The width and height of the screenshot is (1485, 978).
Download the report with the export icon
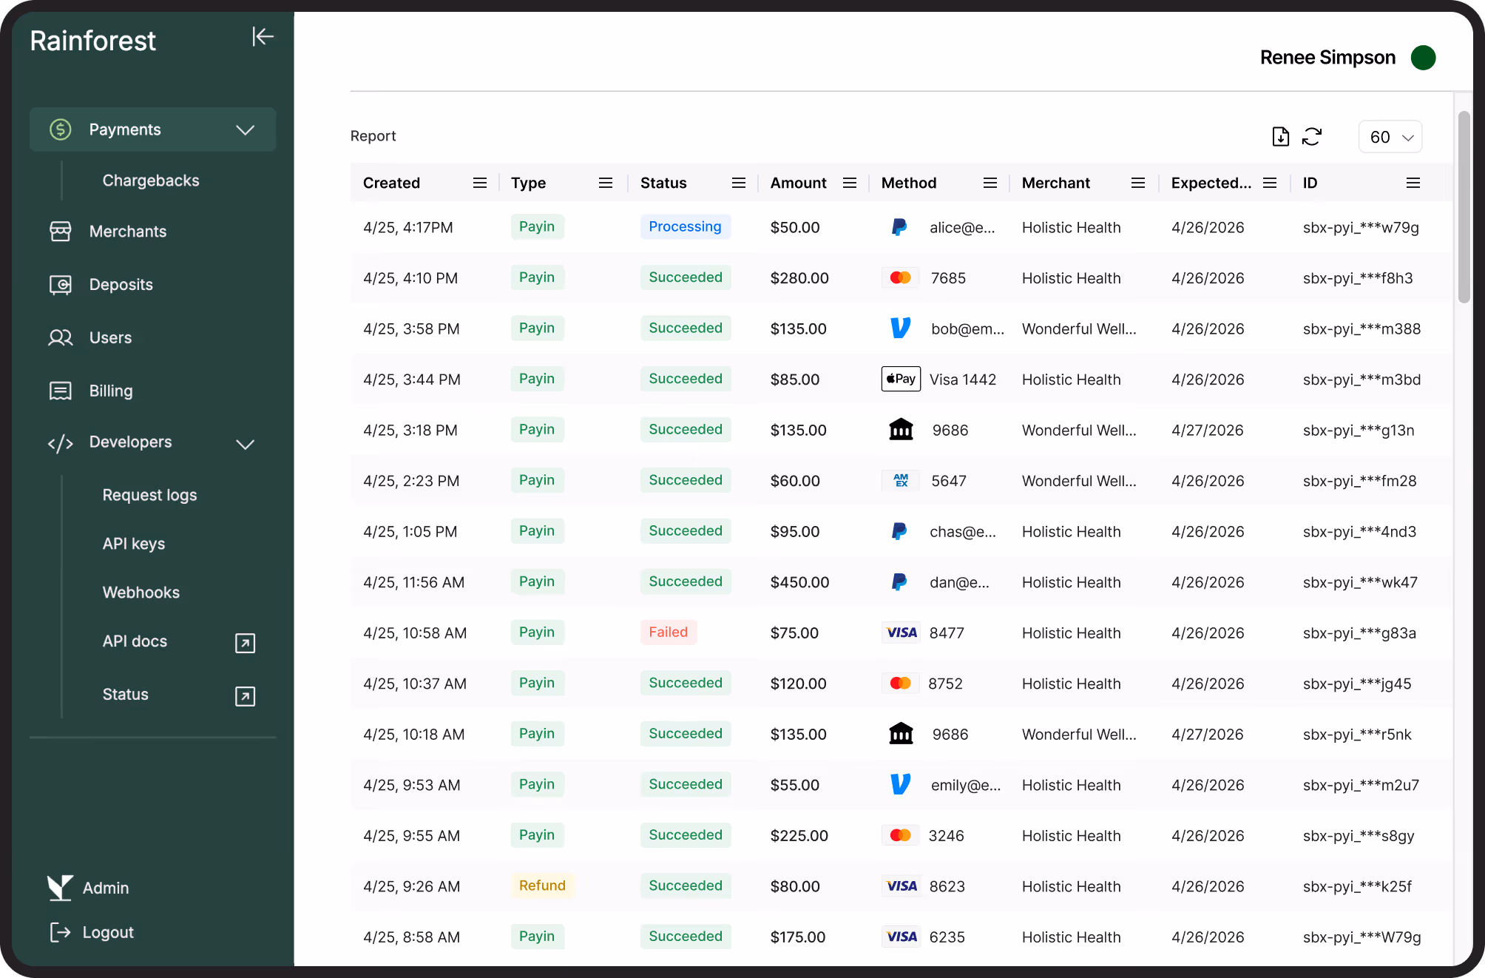click(x=1280, y=136)
